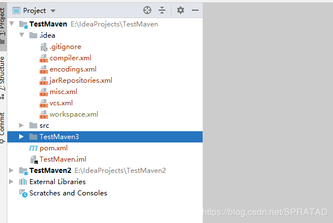The width and height of the screenshot is (333, 223).
Task: Click the locate/select opened file crosshair icon
Action: point(147,10)
